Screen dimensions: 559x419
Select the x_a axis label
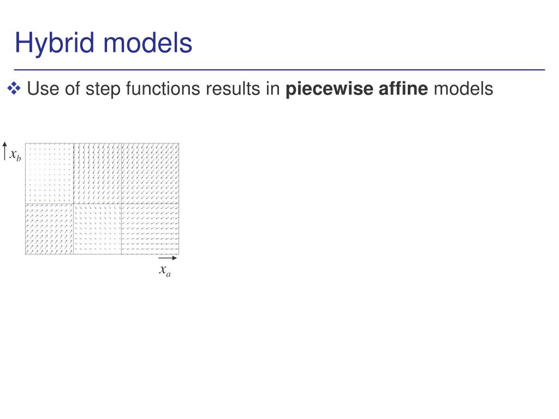(165, 271)
